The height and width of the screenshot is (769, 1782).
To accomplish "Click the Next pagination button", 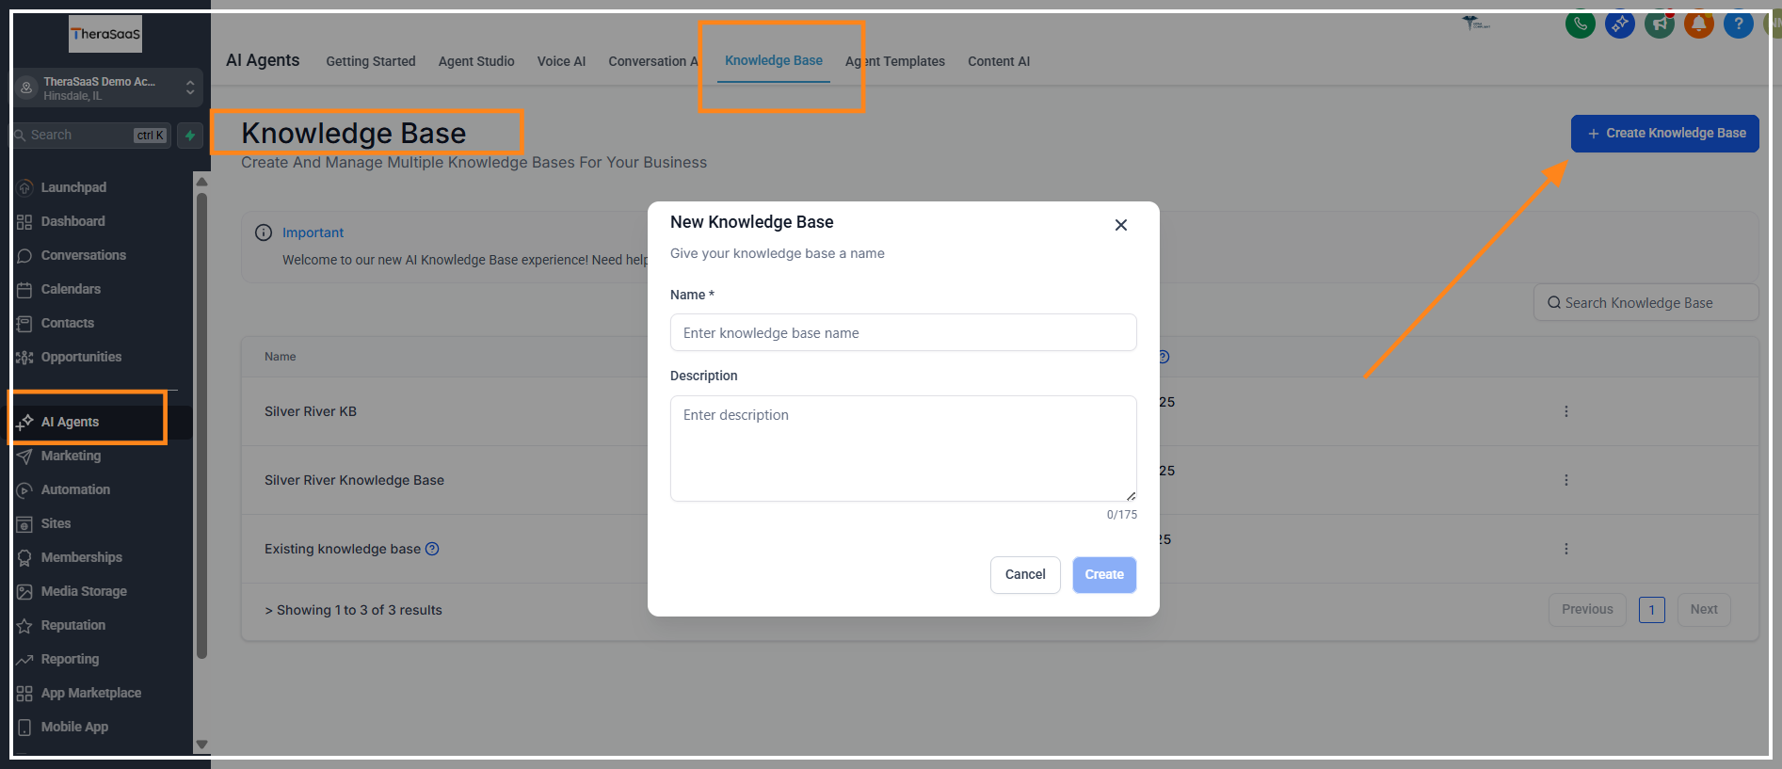I will click(x=1704, y=610).
